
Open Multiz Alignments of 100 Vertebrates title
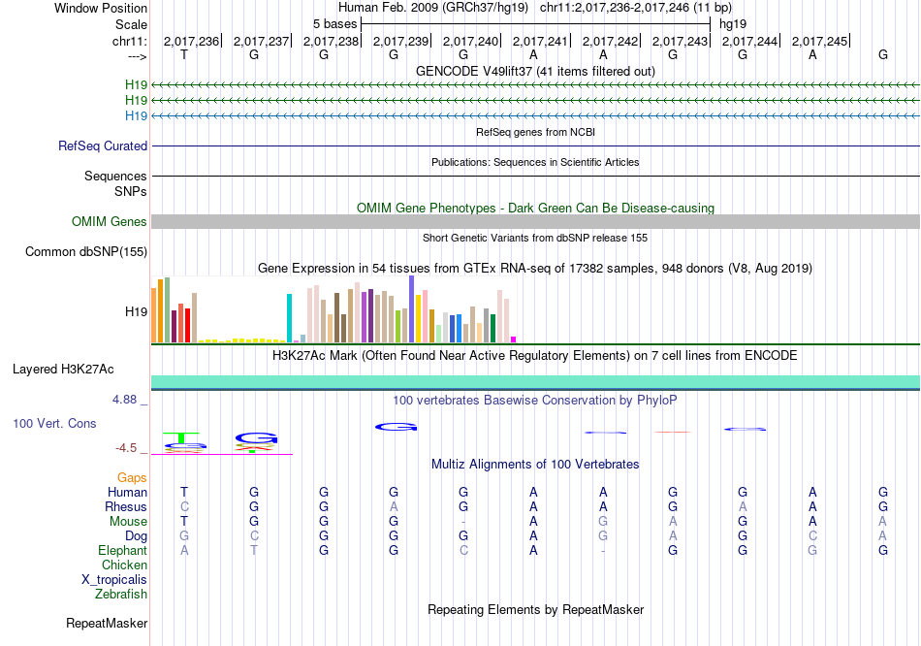[535, 465]
